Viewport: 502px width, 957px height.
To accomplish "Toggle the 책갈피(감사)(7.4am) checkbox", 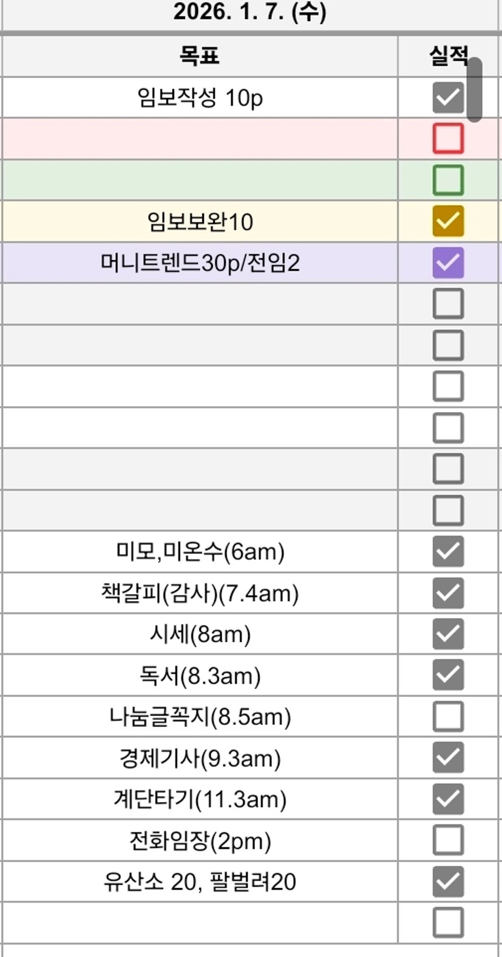I will click(x=448, y=592).
